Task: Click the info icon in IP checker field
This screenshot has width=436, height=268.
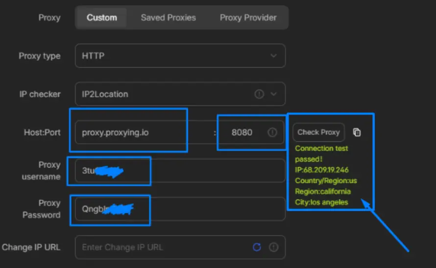Action: [x=259, y=94]
